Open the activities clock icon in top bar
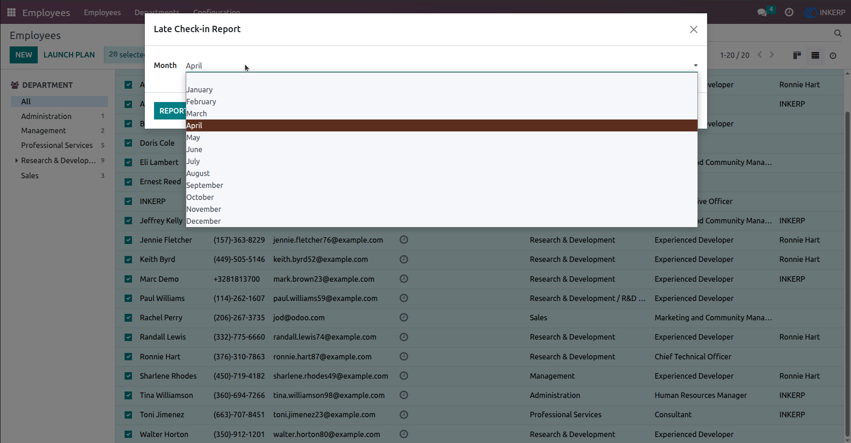The image size is (851, 443). tap(789, 12)
